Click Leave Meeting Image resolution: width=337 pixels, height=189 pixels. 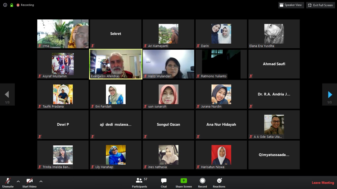click(323, 183)
